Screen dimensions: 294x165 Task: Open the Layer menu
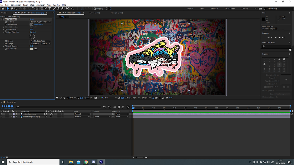point(25,5)
